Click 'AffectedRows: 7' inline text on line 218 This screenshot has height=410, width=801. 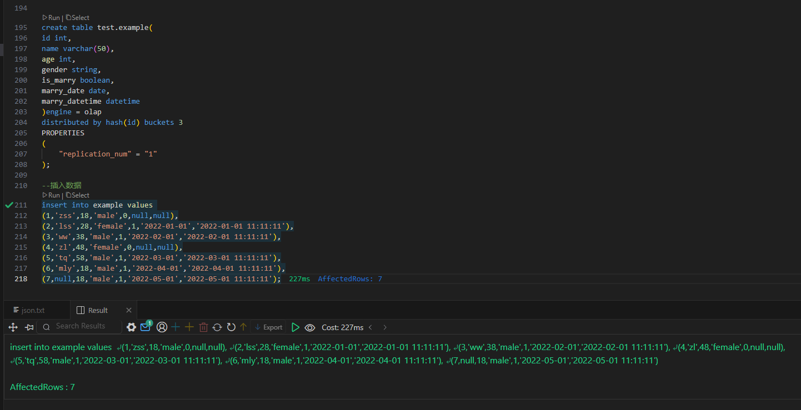click(x=350, y=279)
